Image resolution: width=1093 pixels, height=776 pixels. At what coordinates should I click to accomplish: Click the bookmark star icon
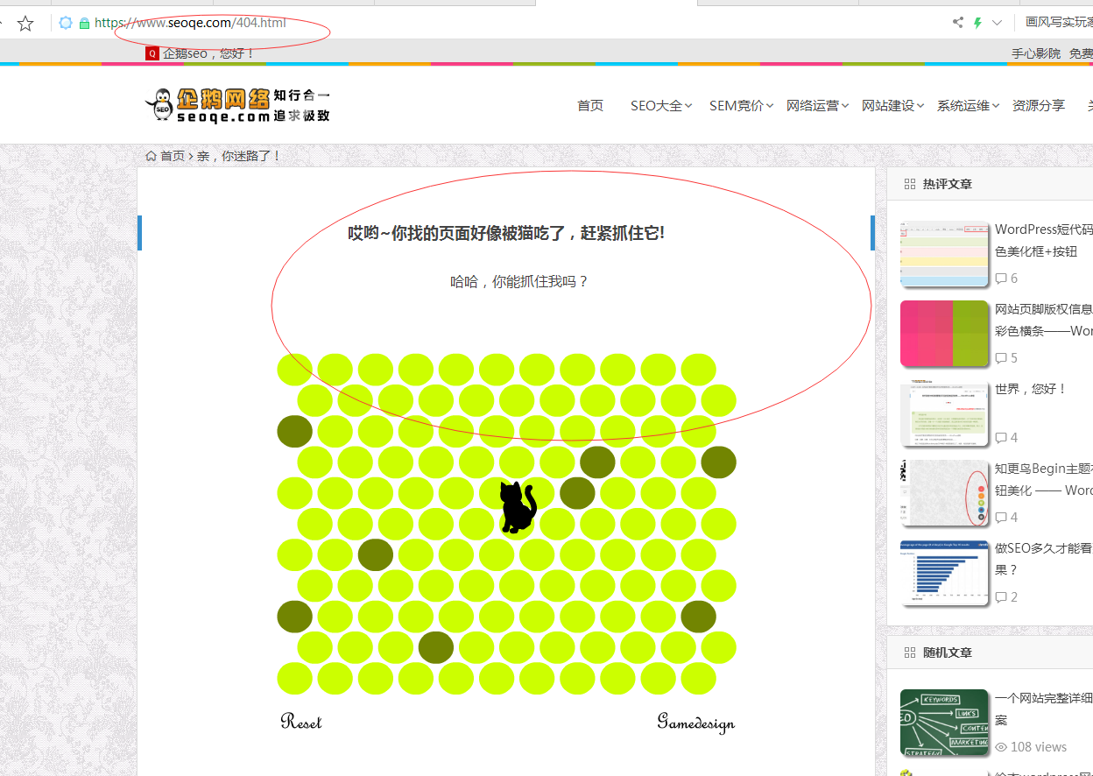25,24
